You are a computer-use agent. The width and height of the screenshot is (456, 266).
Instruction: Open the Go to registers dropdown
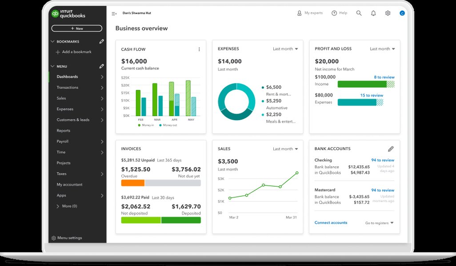pyautogui.click(x=378, y=223)
